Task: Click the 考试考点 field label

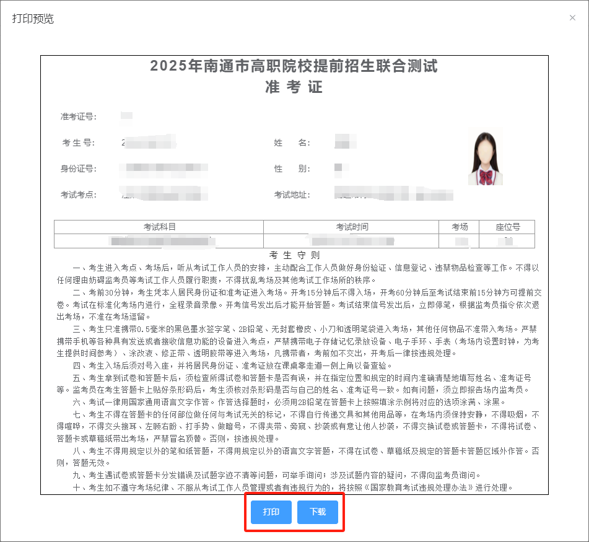Action: click(78, 195)
